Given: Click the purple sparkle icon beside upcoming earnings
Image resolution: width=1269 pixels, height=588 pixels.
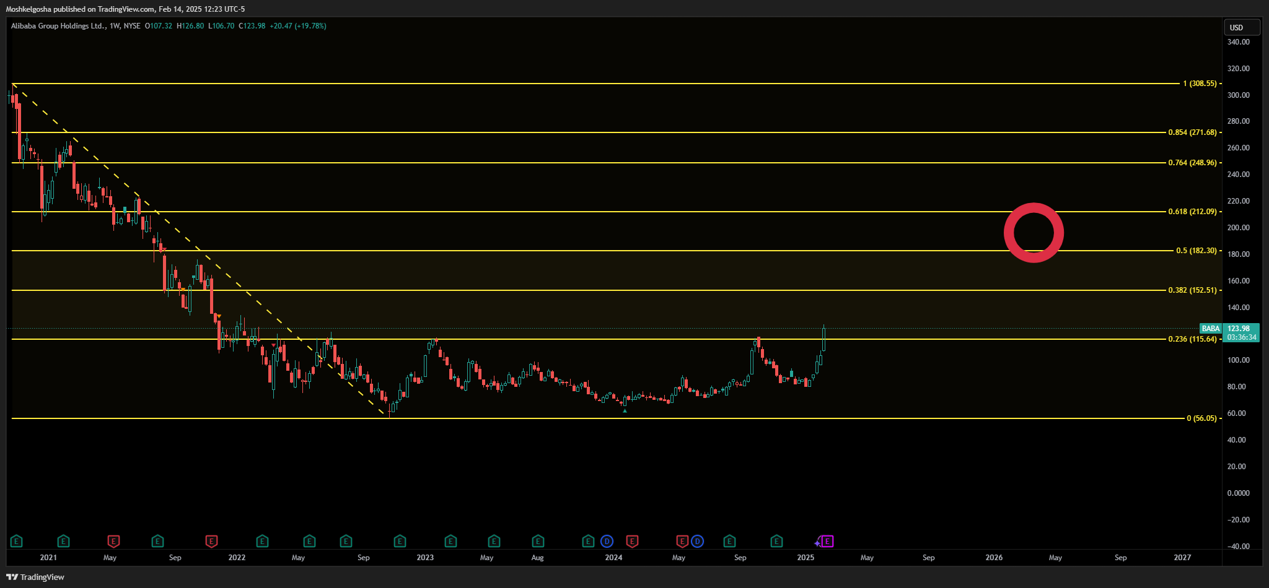Looking at the screenshot, I should click(x=817, y=543).
